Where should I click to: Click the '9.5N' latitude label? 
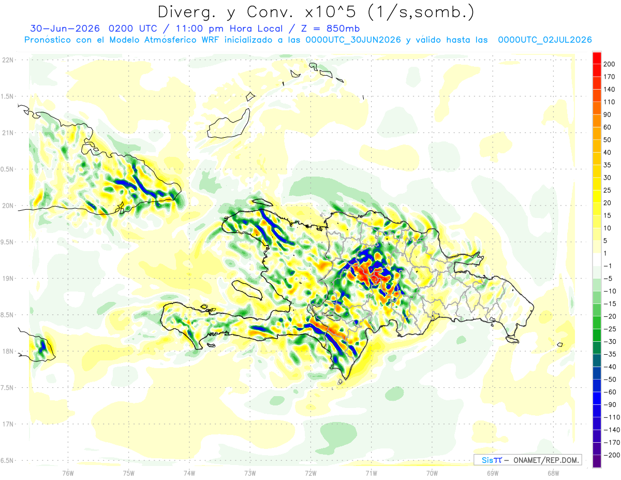pos(8,242)
